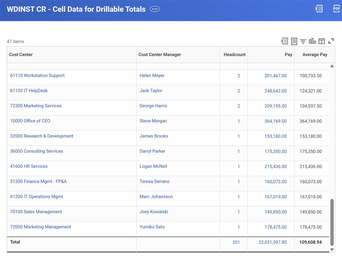Open manager George Harris profile
This screenshot has width=342, height=258.
click(153, 106)
